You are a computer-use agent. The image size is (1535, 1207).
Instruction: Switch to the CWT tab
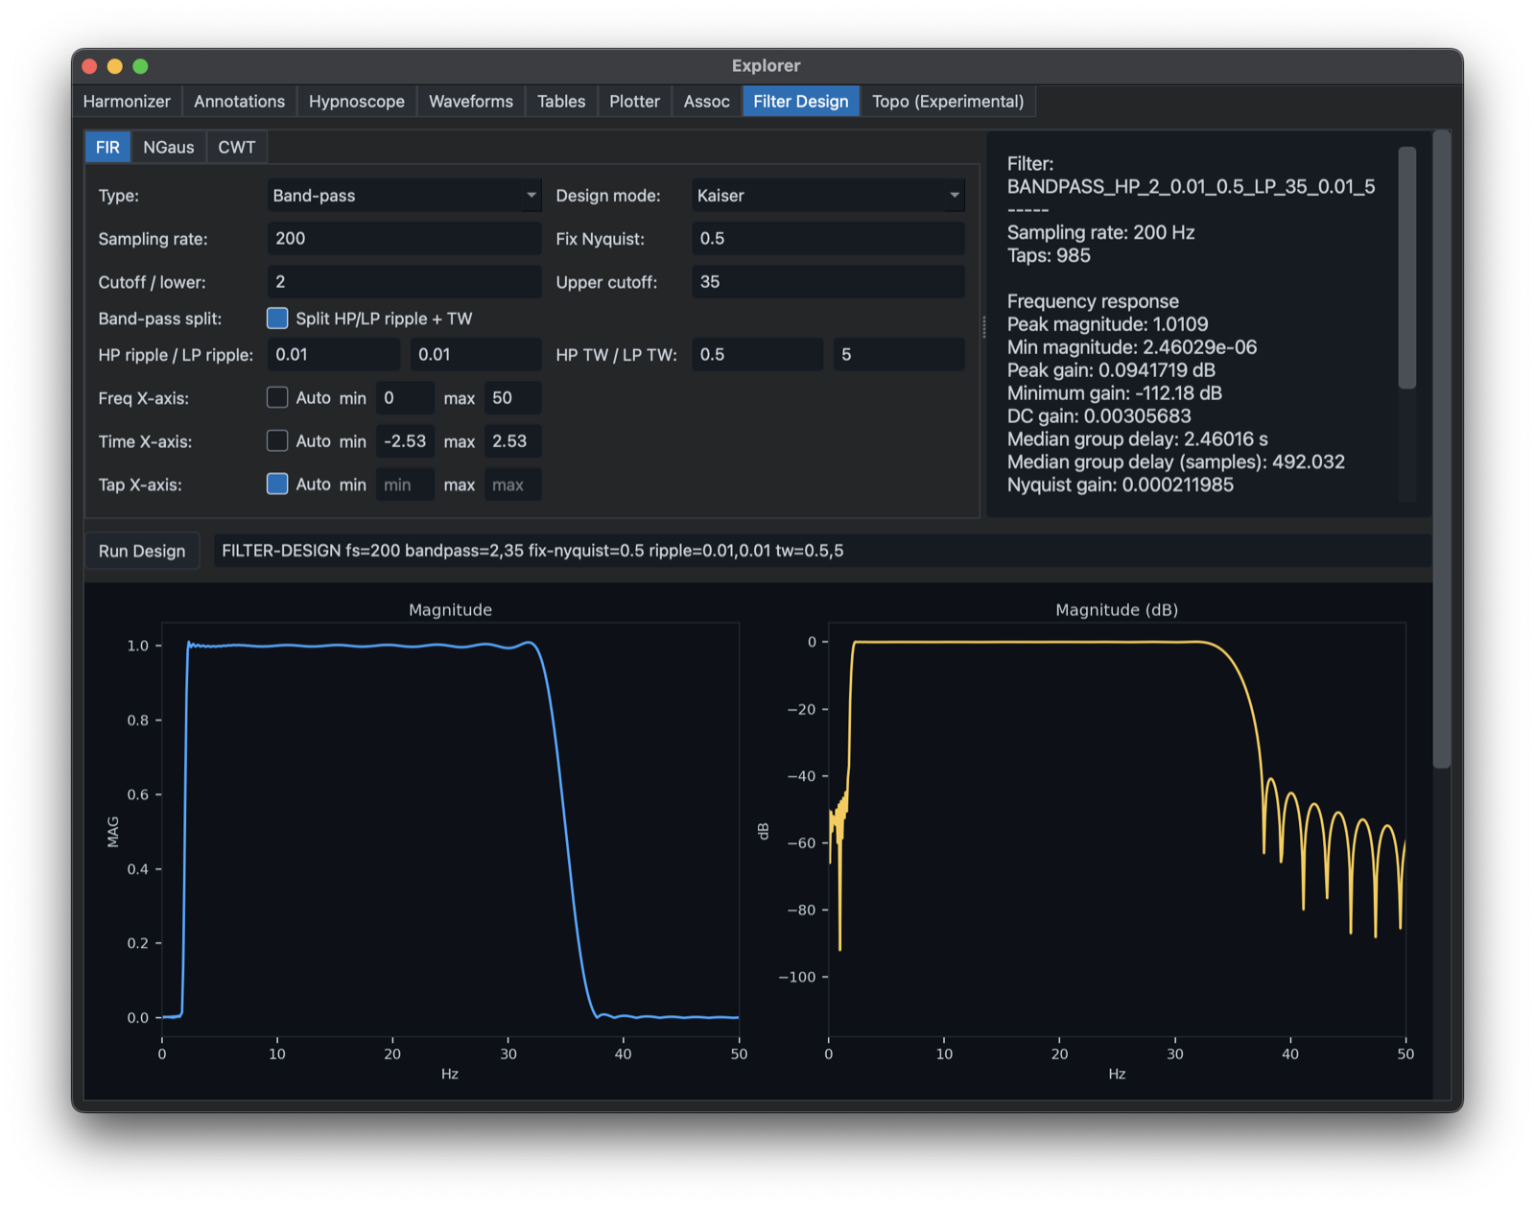236,147
